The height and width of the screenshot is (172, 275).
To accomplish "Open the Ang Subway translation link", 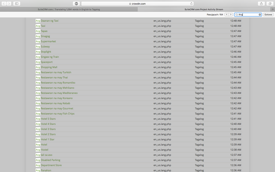I will 43,46.
